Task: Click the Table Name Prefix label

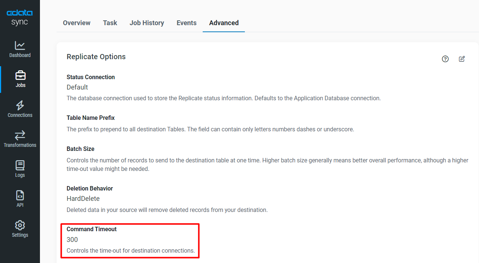Action: tap(91, 118)
